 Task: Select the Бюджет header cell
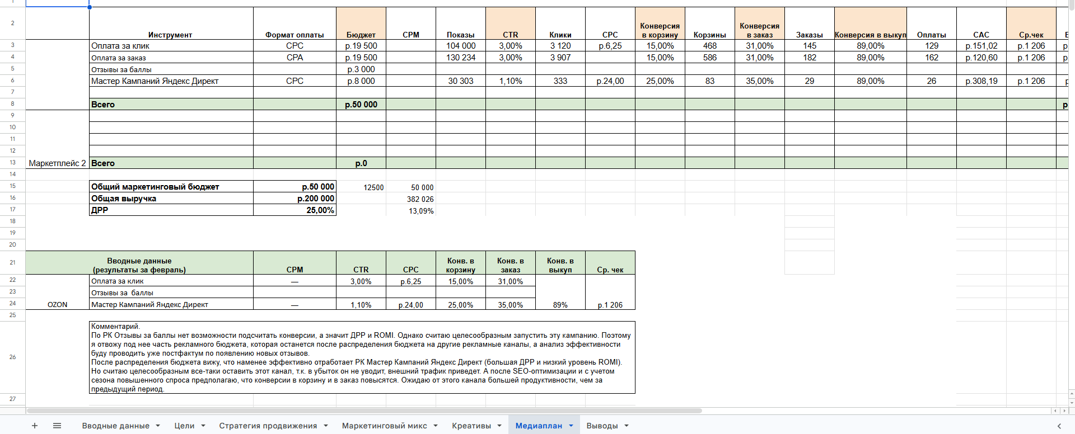[x=361, y=23]
